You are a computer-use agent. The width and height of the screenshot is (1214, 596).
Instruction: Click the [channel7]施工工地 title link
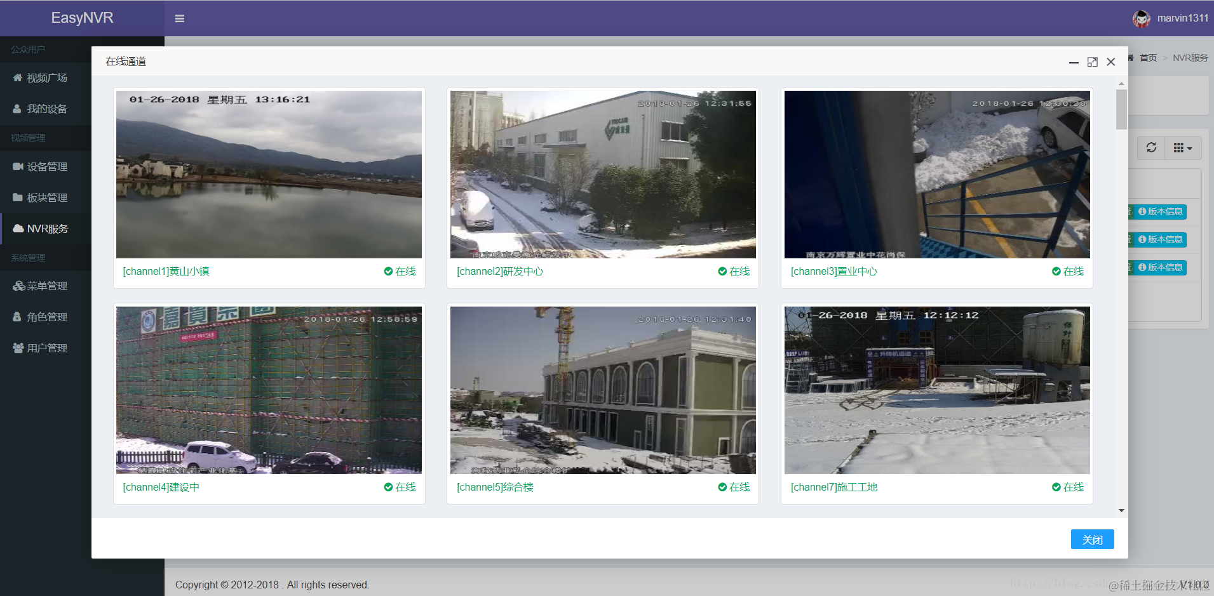tap(834, 487)
